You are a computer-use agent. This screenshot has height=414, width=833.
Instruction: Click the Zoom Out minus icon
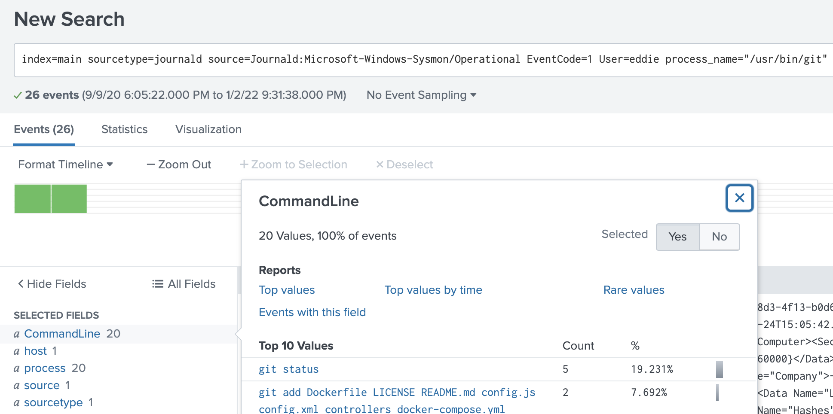click(x=151, y=164)
